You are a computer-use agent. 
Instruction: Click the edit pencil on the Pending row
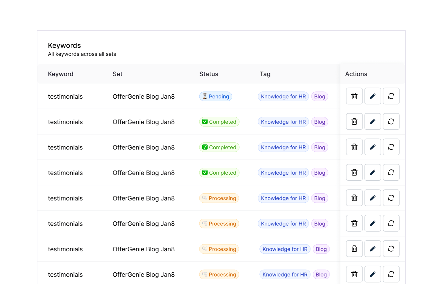(373, 96)
